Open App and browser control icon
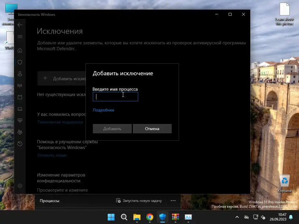The height and width of the screenshot is (224, 299). coord(20,97)
